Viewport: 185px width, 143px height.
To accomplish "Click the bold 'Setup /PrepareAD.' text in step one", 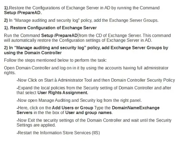I will click(x=23, y=13).
